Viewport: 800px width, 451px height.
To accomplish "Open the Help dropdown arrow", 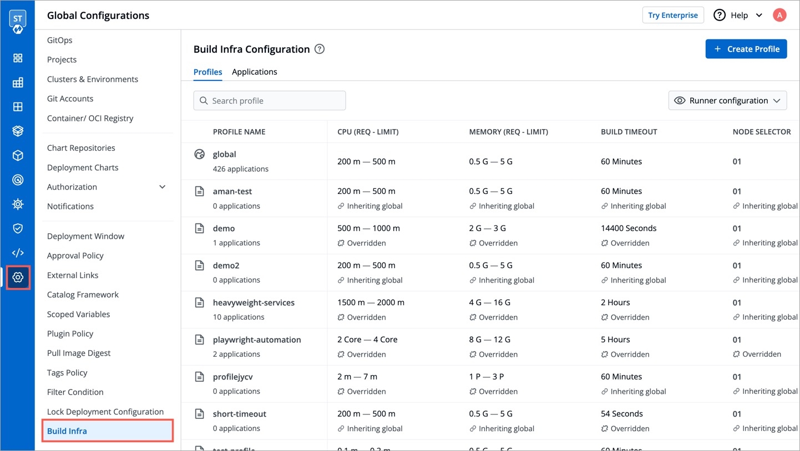I will click(759, 16).
